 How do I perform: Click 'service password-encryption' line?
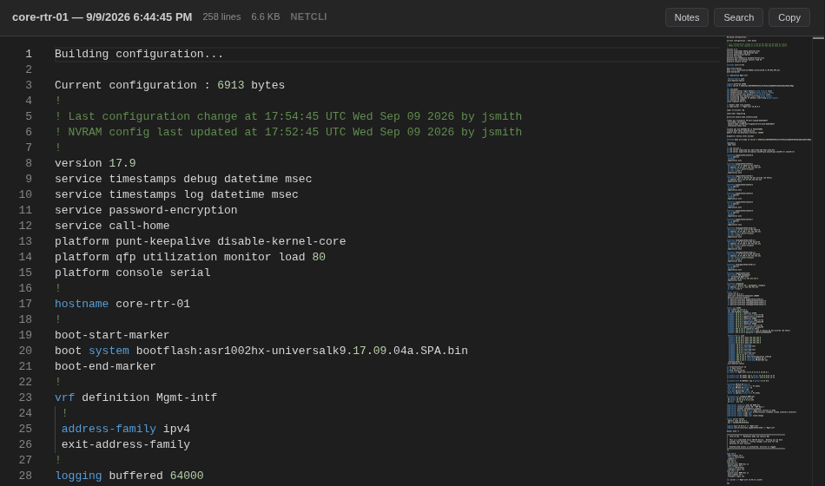point(146,210)
